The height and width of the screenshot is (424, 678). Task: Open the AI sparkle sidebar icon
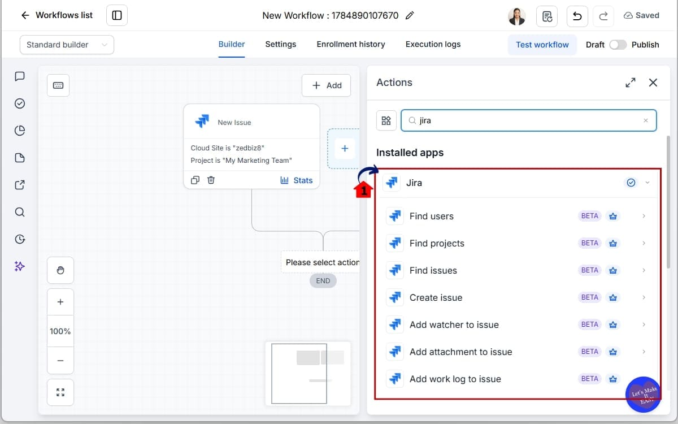pos(20,266)
